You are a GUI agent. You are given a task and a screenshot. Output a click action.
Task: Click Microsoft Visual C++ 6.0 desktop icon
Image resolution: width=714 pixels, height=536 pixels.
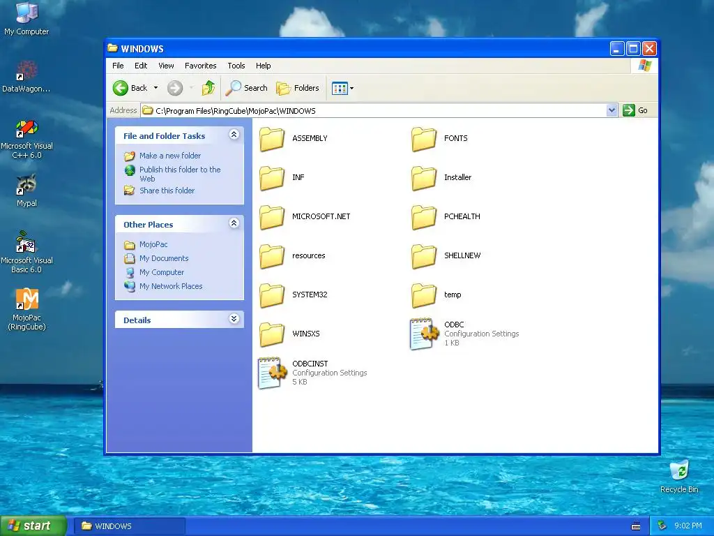tap(26, 128)
